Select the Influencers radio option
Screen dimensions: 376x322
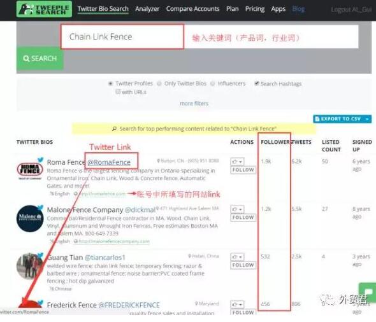[x=212, y=83]
